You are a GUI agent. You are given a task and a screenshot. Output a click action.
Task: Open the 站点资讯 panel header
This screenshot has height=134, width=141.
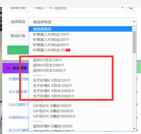(15, 68)
